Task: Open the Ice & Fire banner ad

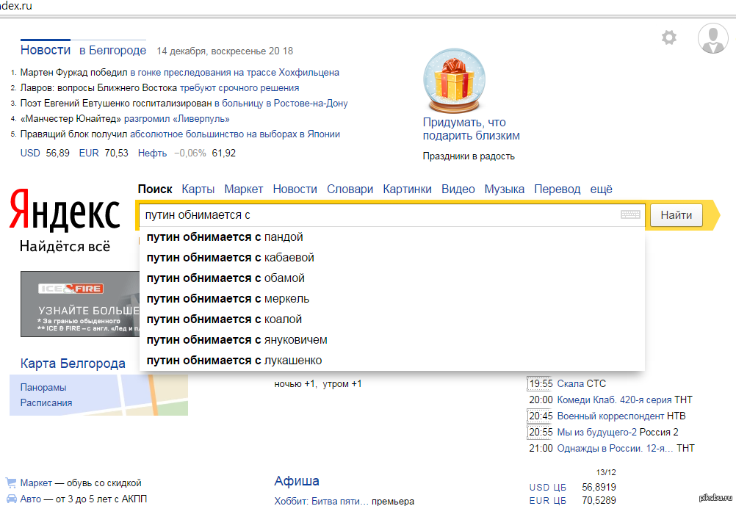Action: (x=79, y=304)
